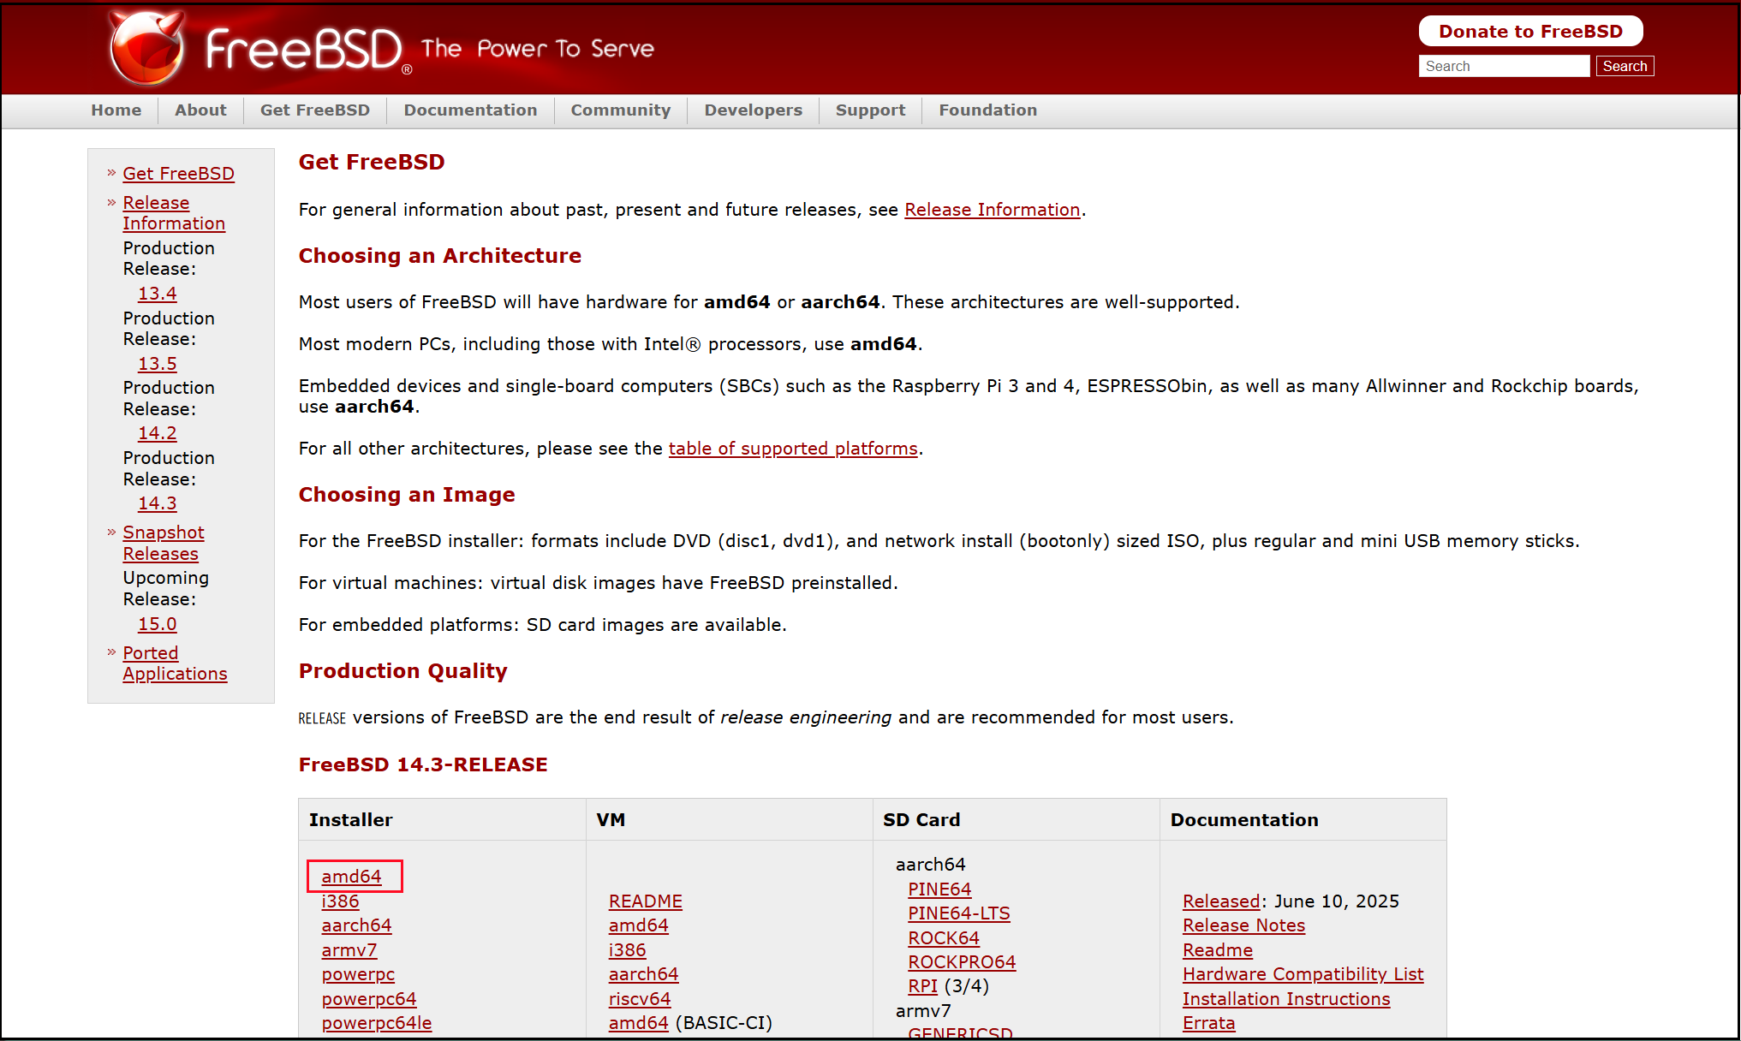Open the Developers menu item
Viewport: 1741px width, 1041px height.
coord(754,110)
